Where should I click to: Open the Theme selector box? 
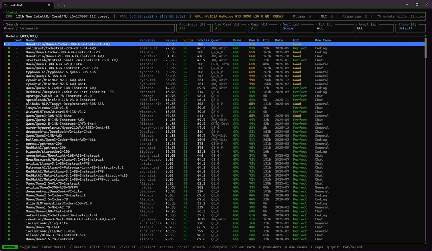(x=410, y=28)
